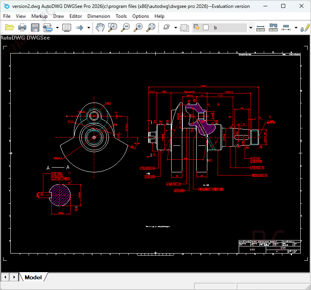
Task: Click the zoom in magnifier
Action: (138, 27)
